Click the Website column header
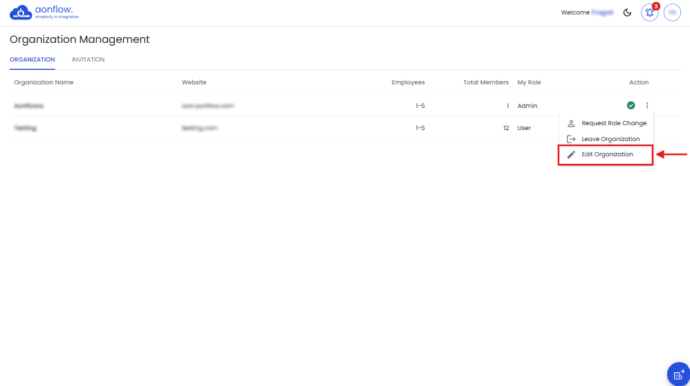The height and width of the screenshot is (386, 690). [194, 82]
